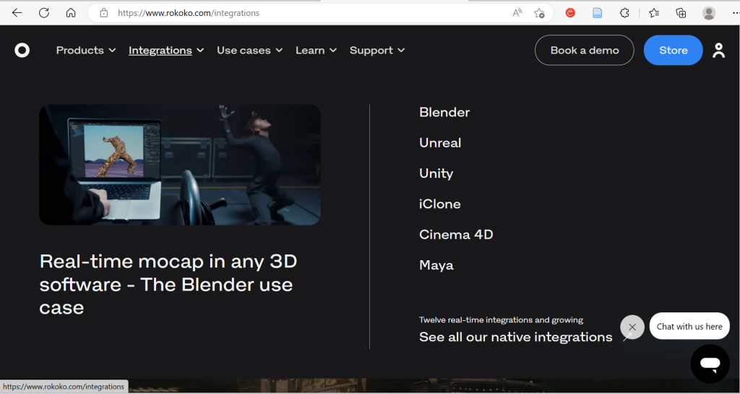Reload the page with the refresh icon
Viewport: 740px width, 394px height.
(44, 13)
